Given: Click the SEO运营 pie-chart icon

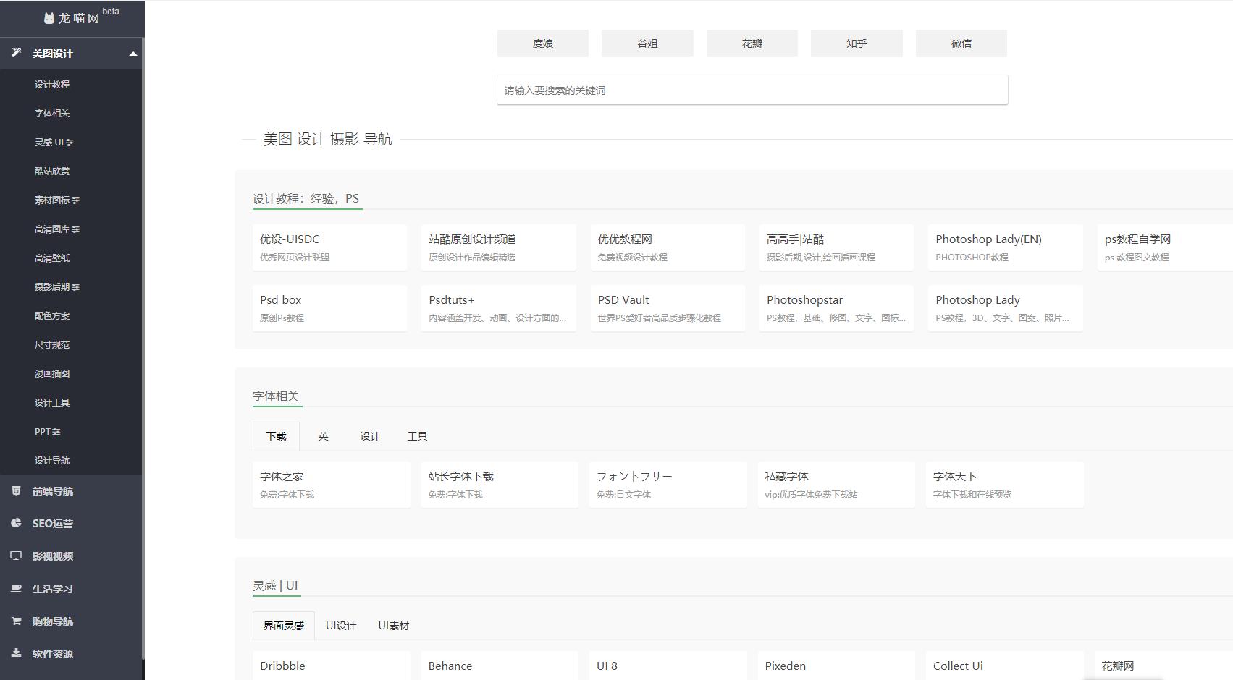Looking at the screenshot, I should [x=16, y=523].
